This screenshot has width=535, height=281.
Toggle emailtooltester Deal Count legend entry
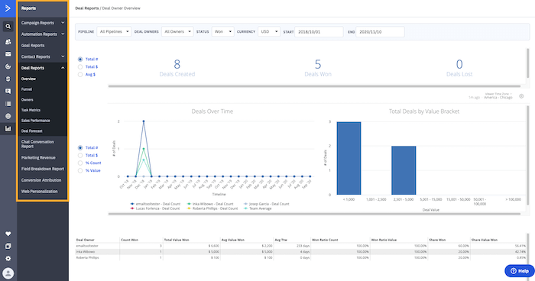156,204
